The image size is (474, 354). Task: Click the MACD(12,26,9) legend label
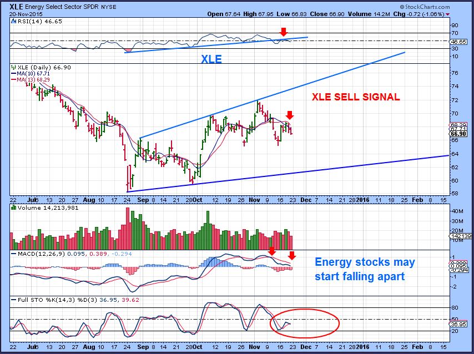(42, 254)
